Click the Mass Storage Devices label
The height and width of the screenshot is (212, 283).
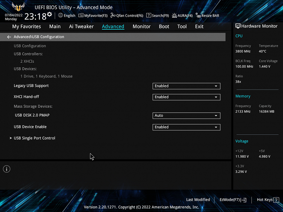[x=33, y=106]
